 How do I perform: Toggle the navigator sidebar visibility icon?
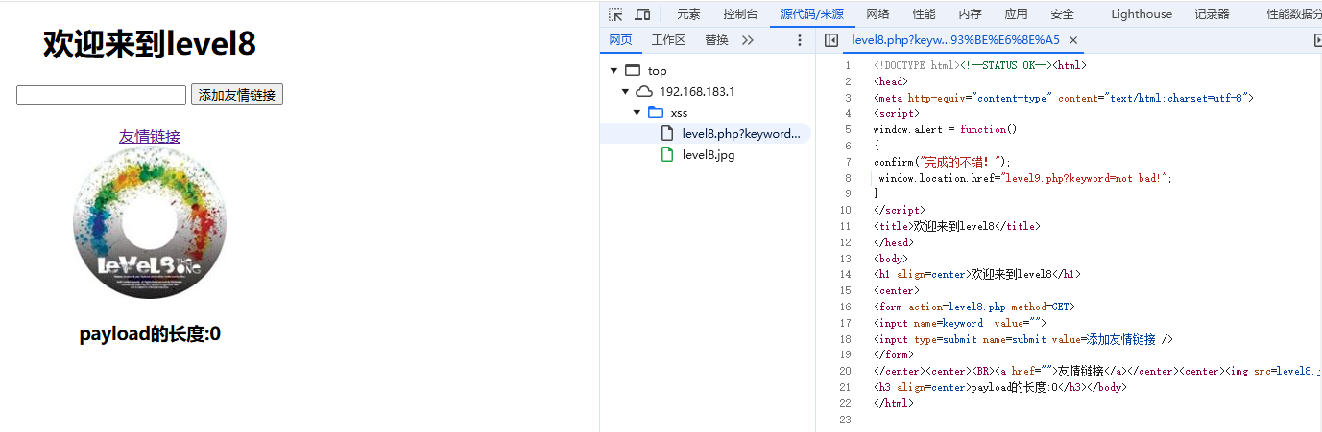click(831, 40)
